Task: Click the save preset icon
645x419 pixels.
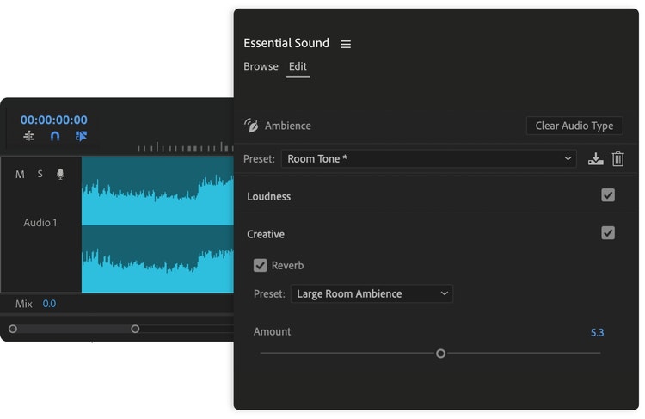Action: [x=595, y=159]
